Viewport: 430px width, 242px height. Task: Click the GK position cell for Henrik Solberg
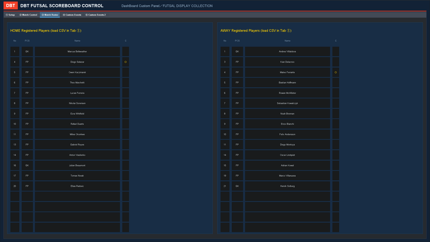(237, 186)
